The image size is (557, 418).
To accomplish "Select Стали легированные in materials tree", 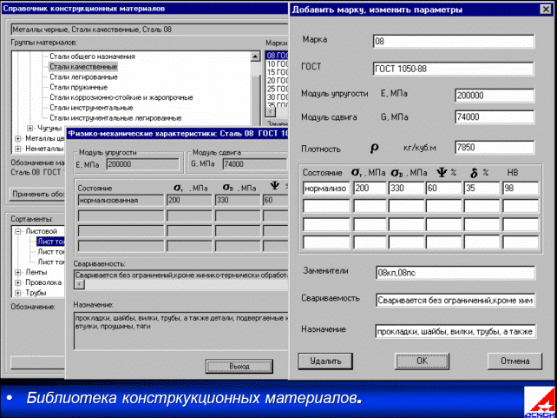I will click(x=83, y=76).
